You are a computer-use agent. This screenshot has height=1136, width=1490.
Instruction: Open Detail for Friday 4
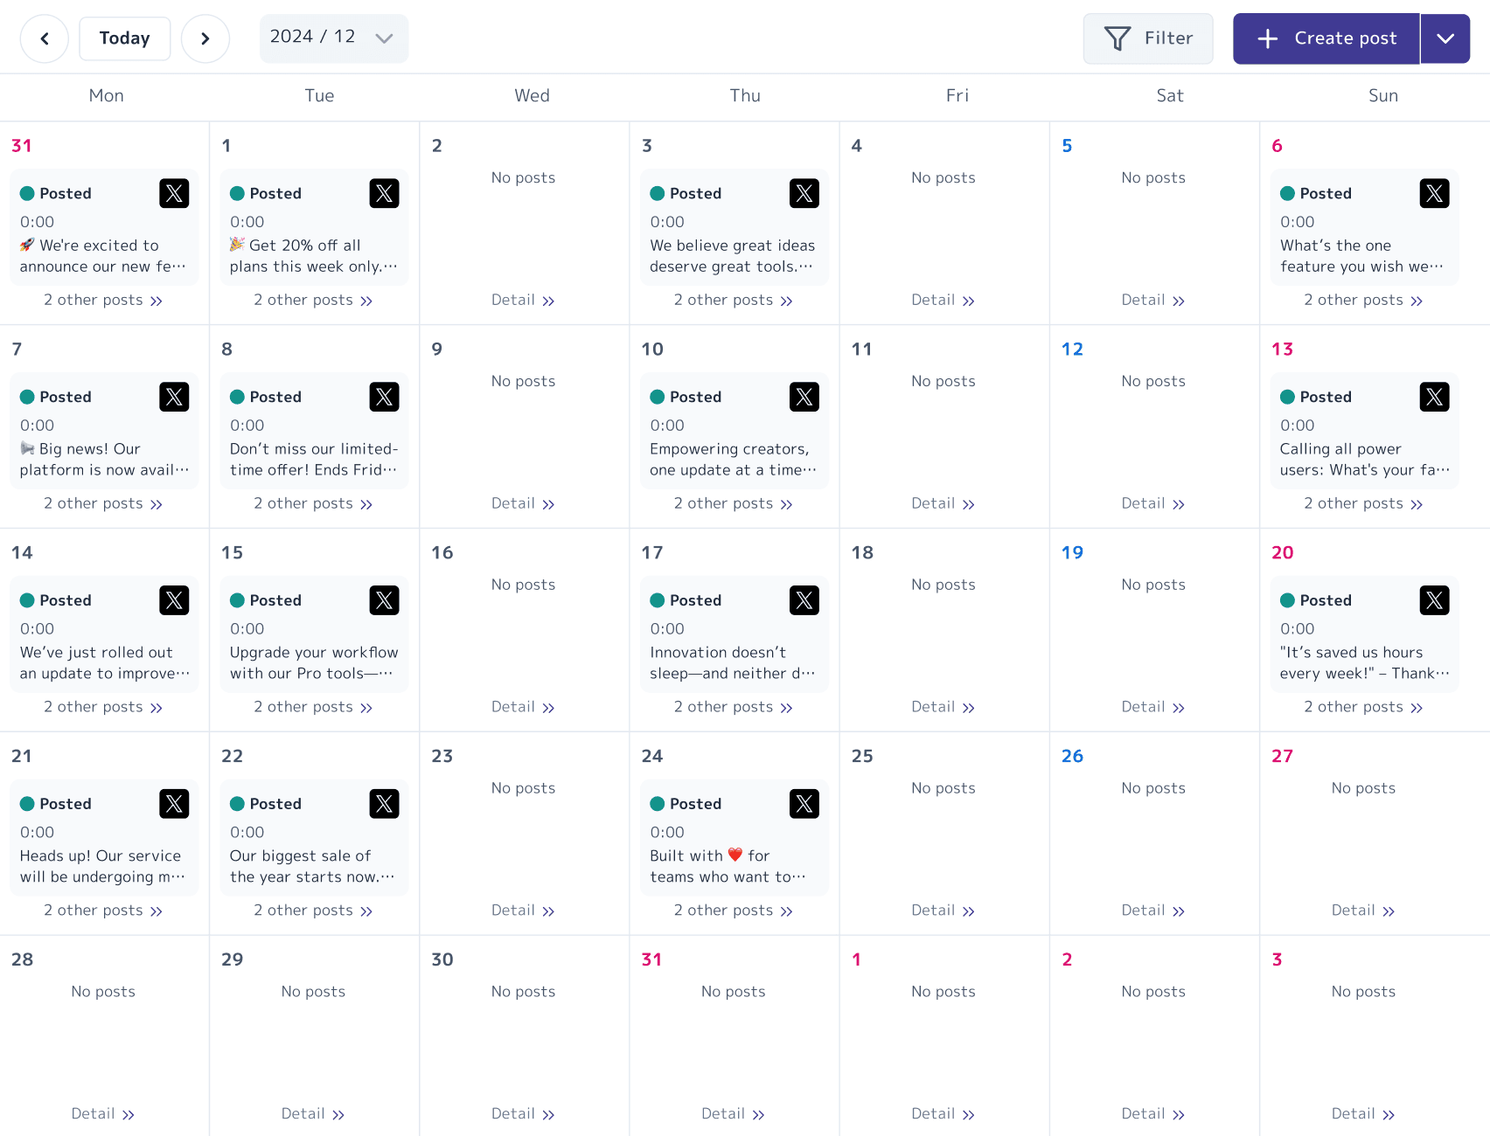[943, 300]
